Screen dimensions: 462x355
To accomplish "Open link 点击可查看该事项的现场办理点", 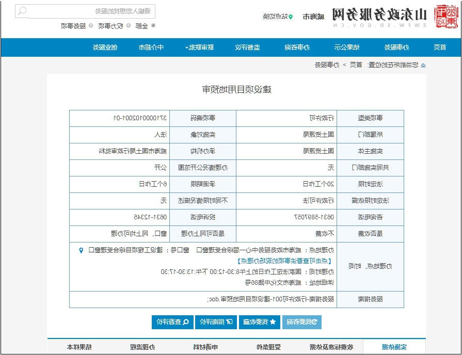I will click(284, 261).
